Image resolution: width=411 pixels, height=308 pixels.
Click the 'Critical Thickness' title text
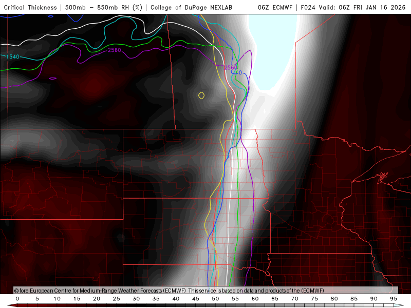30,7
